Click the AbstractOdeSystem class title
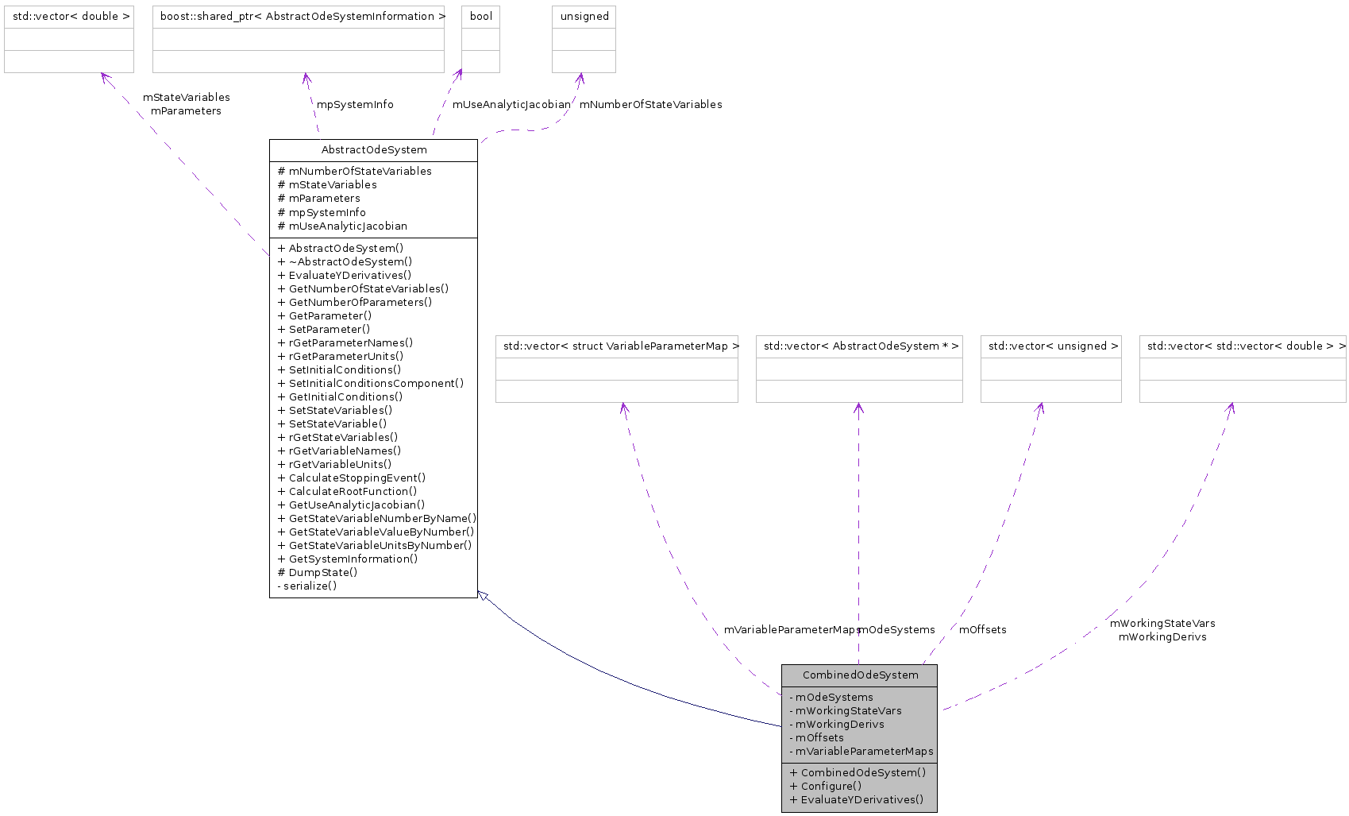Viewport: 1349px width, 816px height. click(374, 150)
